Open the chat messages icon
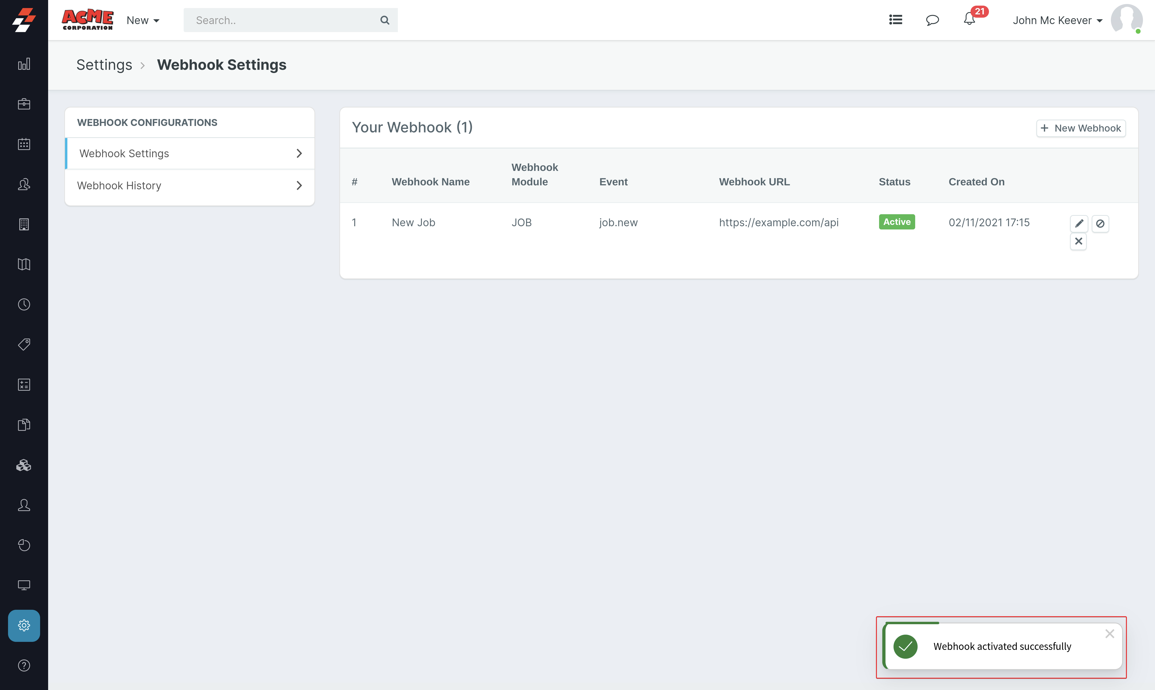1155x690 pixels. pos(932,20)
